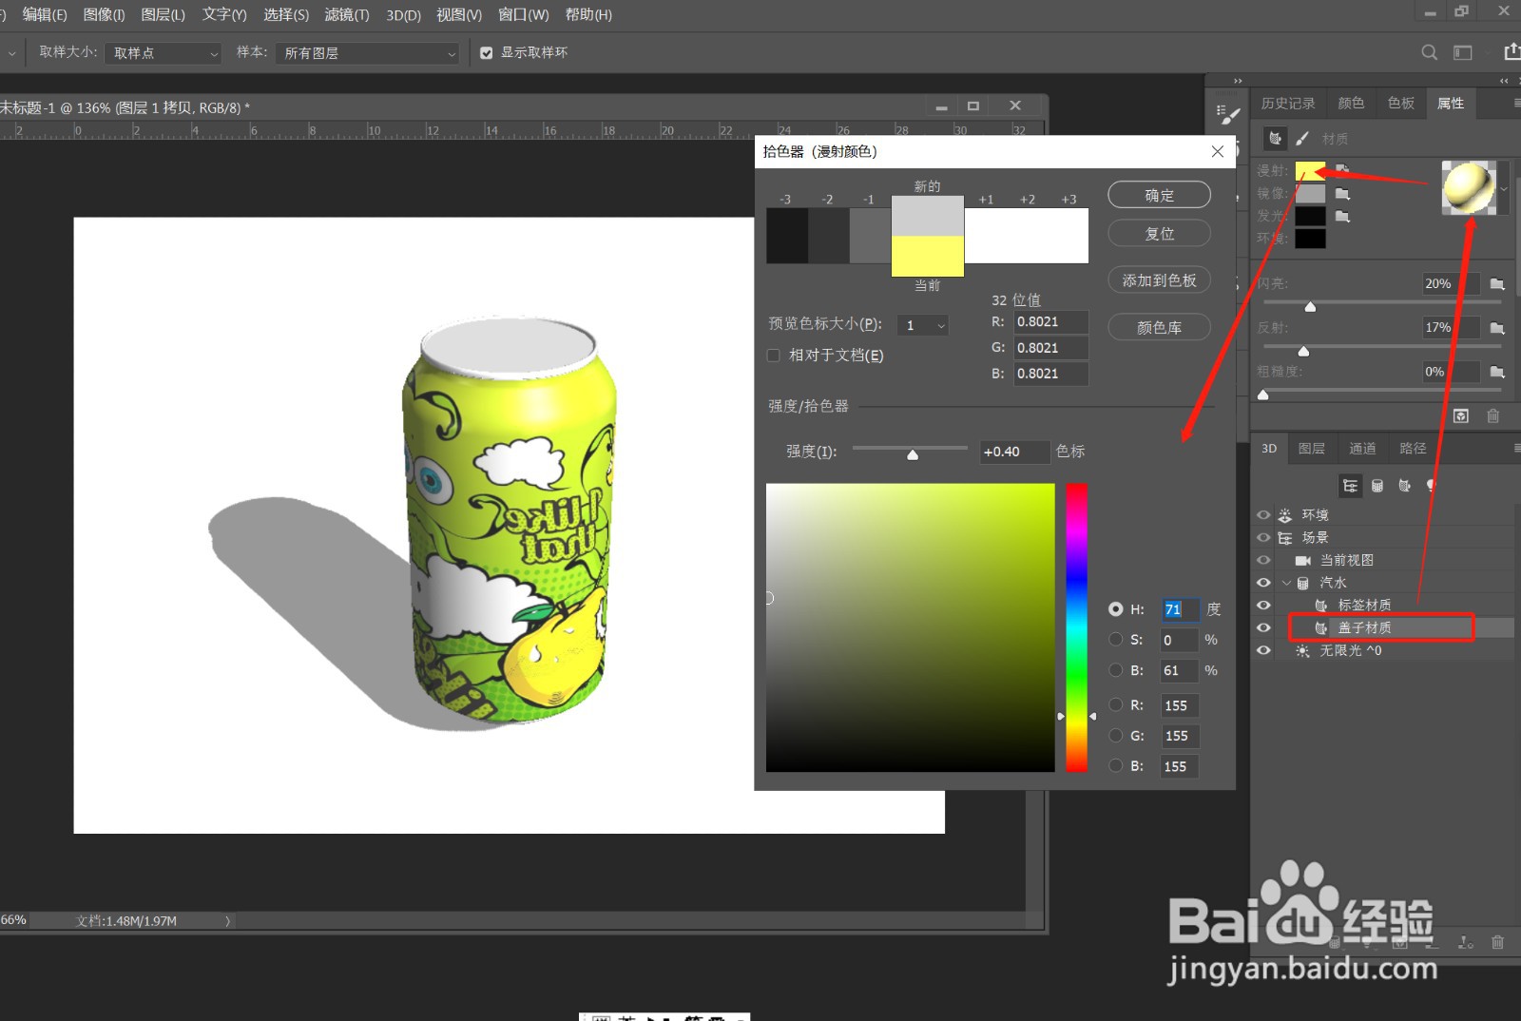Open the tool preset arrow in options bar

pyautogui.click(x=11, y=53)
